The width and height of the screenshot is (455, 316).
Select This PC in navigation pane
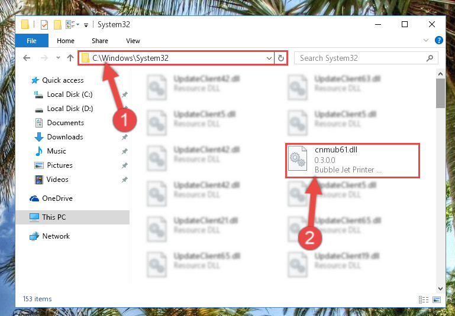pyautogui.click(x=73, y=217)
